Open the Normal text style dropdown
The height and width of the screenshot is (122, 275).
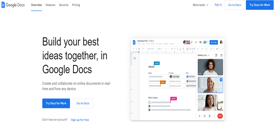coord(151,49)
